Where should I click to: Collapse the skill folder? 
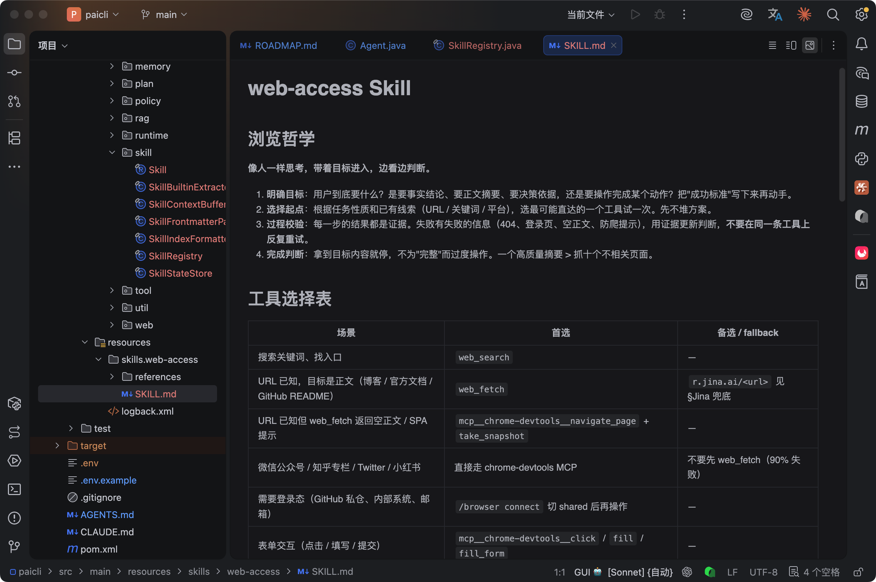112,153
